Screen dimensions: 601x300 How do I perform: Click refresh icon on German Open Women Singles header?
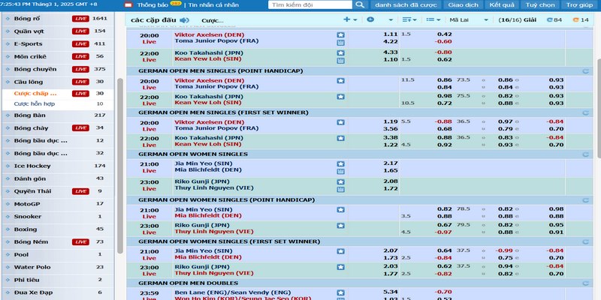[585, 153]
